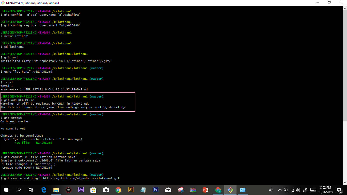This screenshot has width=347, height=195.
Task: Click the clock to view the calendar
Action: (x=326, y=190)
